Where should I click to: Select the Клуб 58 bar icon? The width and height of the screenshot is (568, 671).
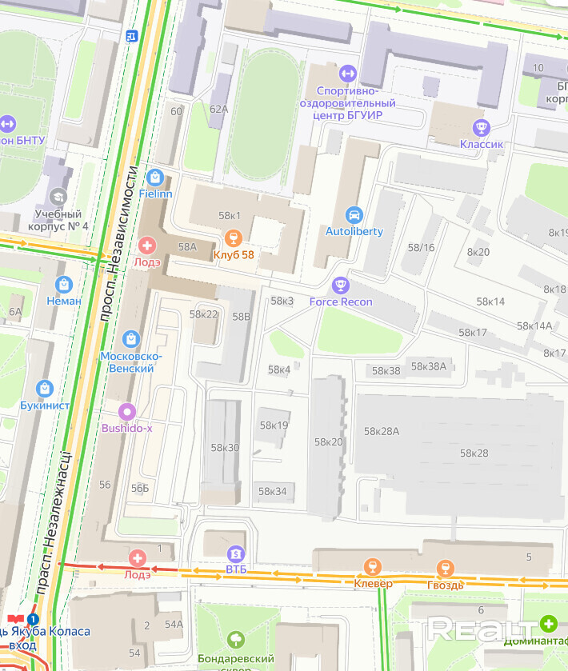click(x=234, y=238)
